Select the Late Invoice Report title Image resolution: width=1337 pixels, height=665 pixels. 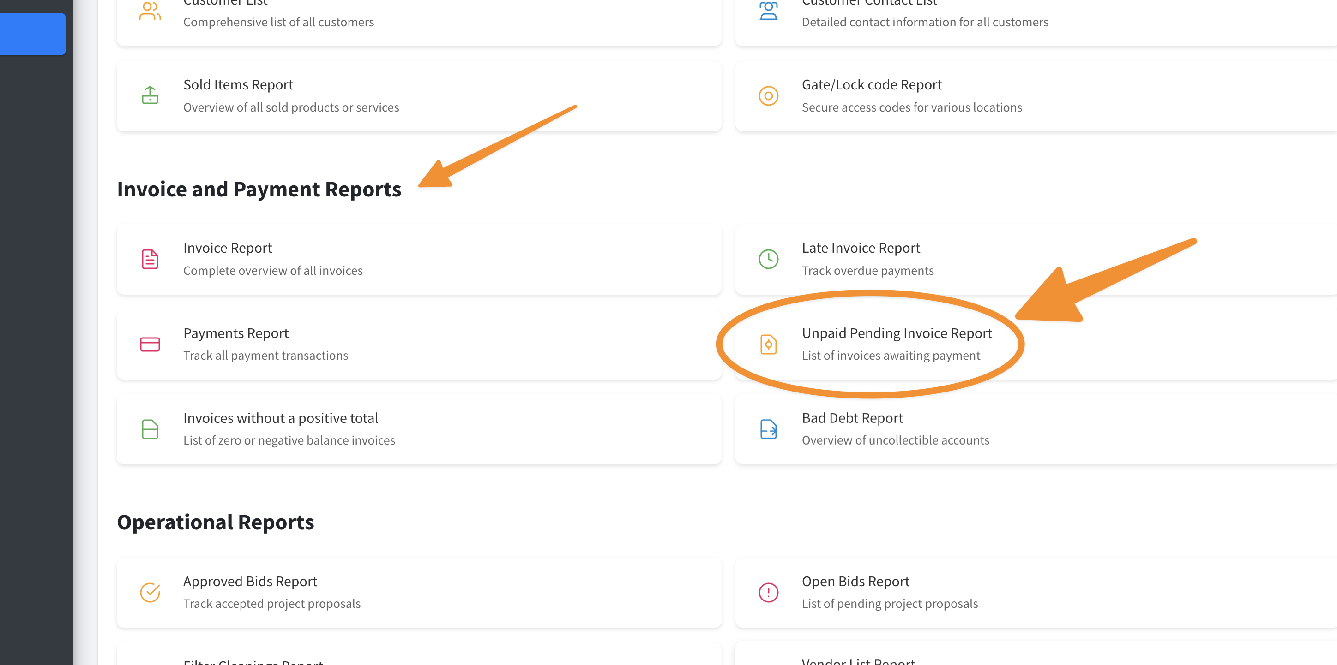(861, 248)
